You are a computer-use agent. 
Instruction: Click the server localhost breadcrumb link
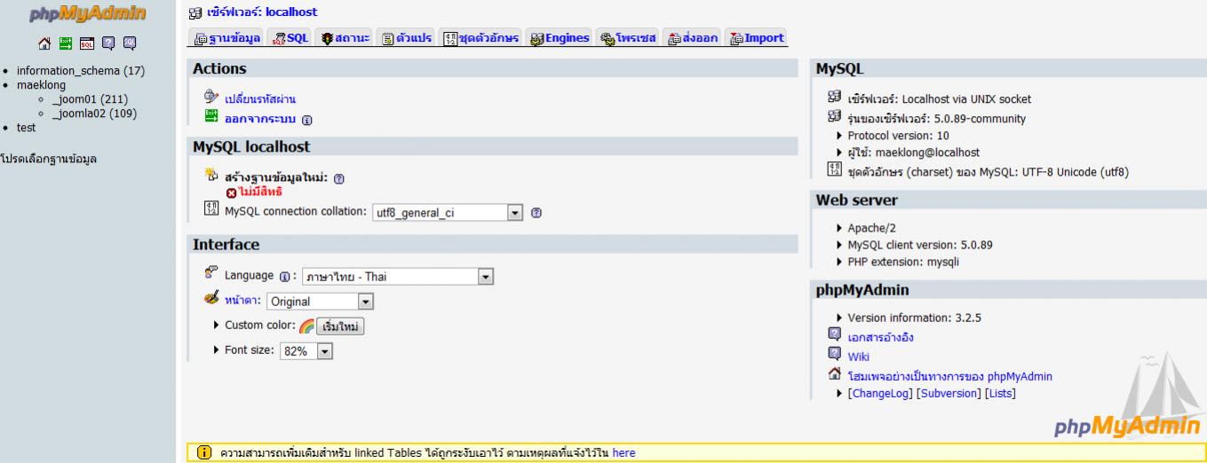[x=262, y=12]
